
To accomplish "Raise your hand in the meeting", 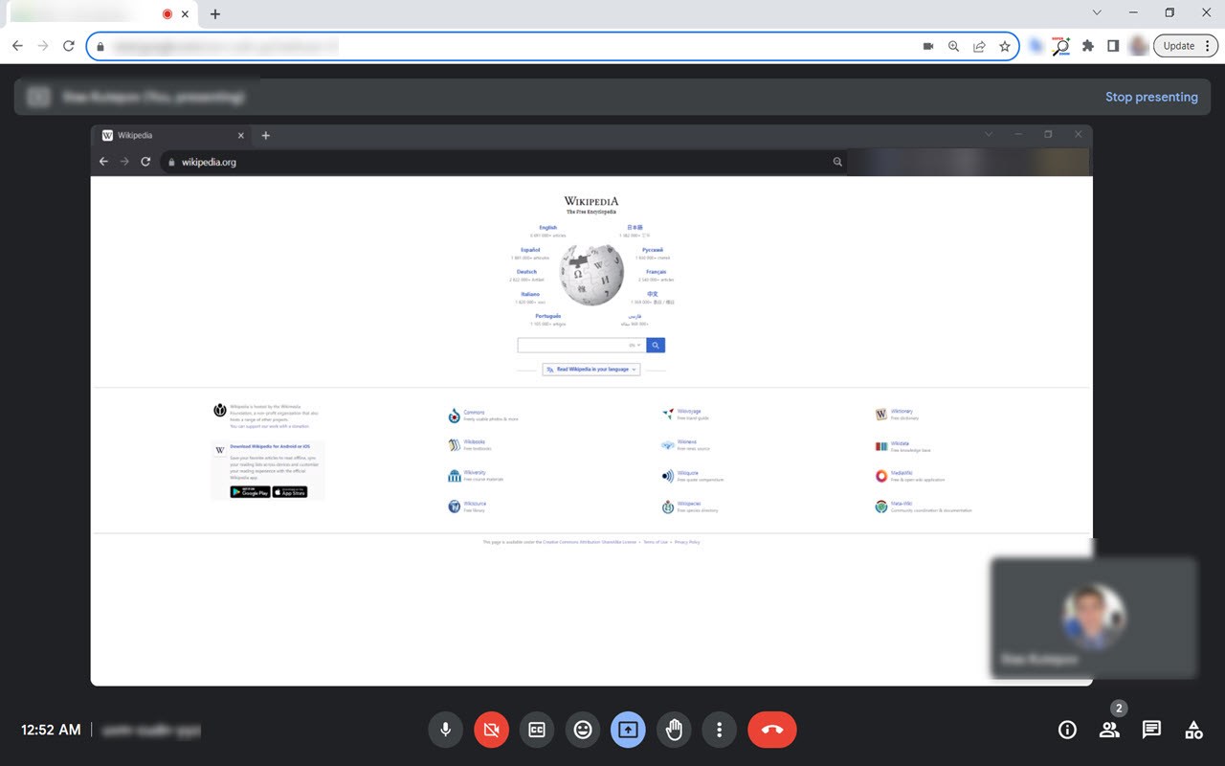I will (x=674, y=730).
